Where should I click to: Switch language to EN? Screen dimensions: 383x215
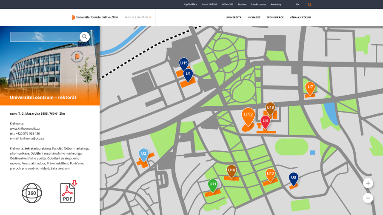(x=298, y=4)
